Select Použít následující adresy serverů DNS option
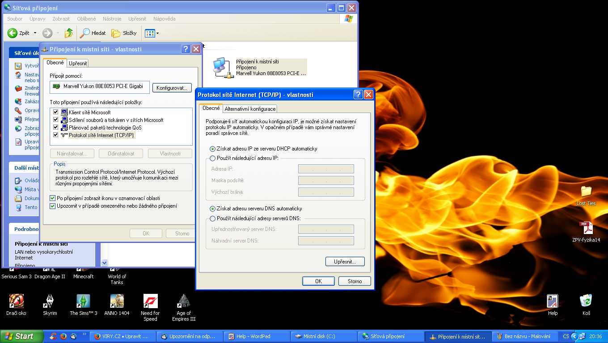The height and width of the screenshot is (343, 608). click(213, 218)
